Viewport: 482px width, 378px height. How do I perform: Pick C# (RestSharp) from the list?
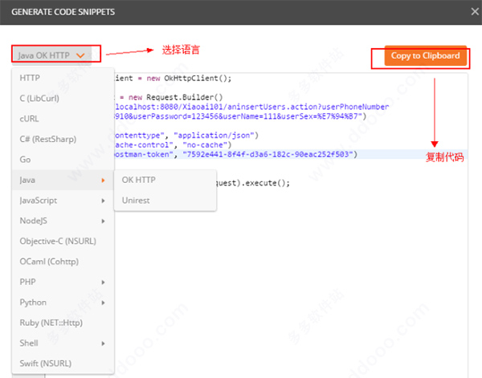point(47,139)
